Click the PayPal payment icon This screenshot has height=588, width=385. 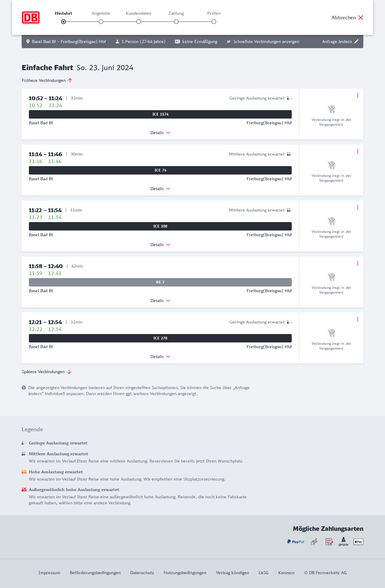click(295, 542)
